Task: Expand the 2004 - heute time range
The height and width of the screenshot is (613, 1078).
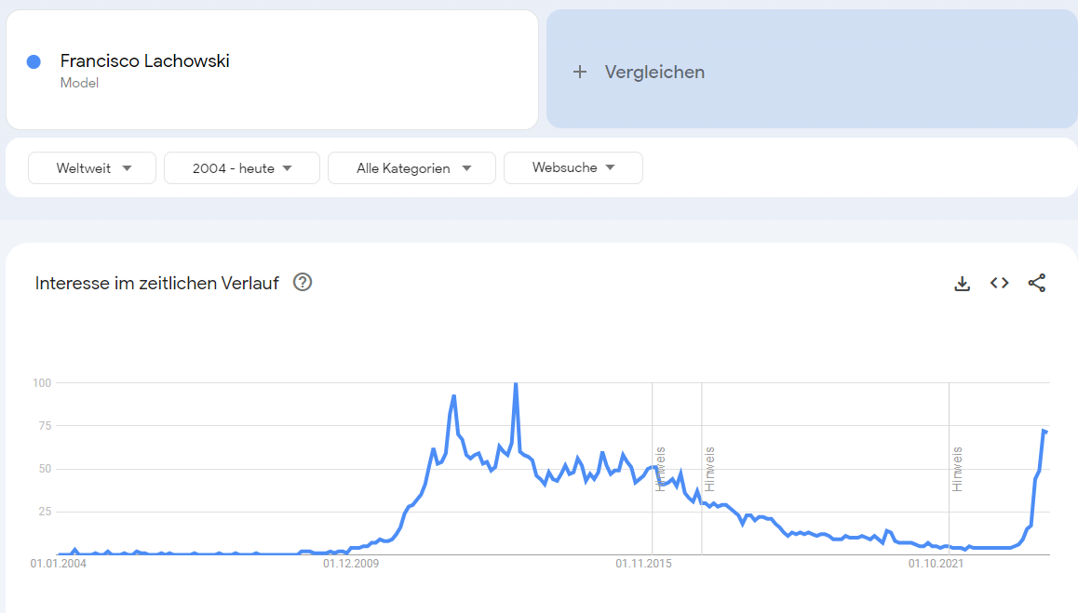Action: pos(242,168)
